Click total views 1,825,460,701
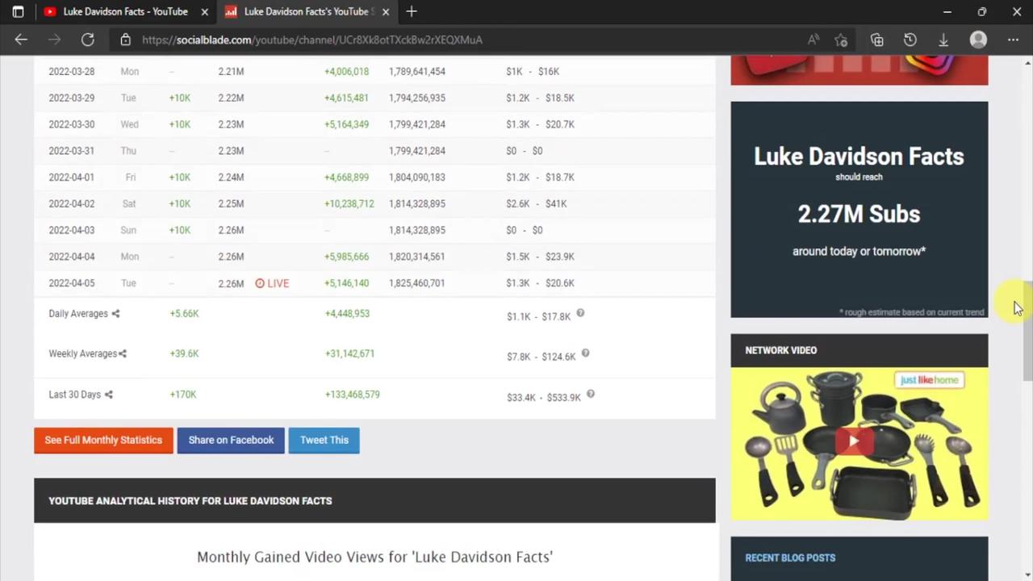The height and width of the screenshot is (581, 1033). [x=416, y=283]
